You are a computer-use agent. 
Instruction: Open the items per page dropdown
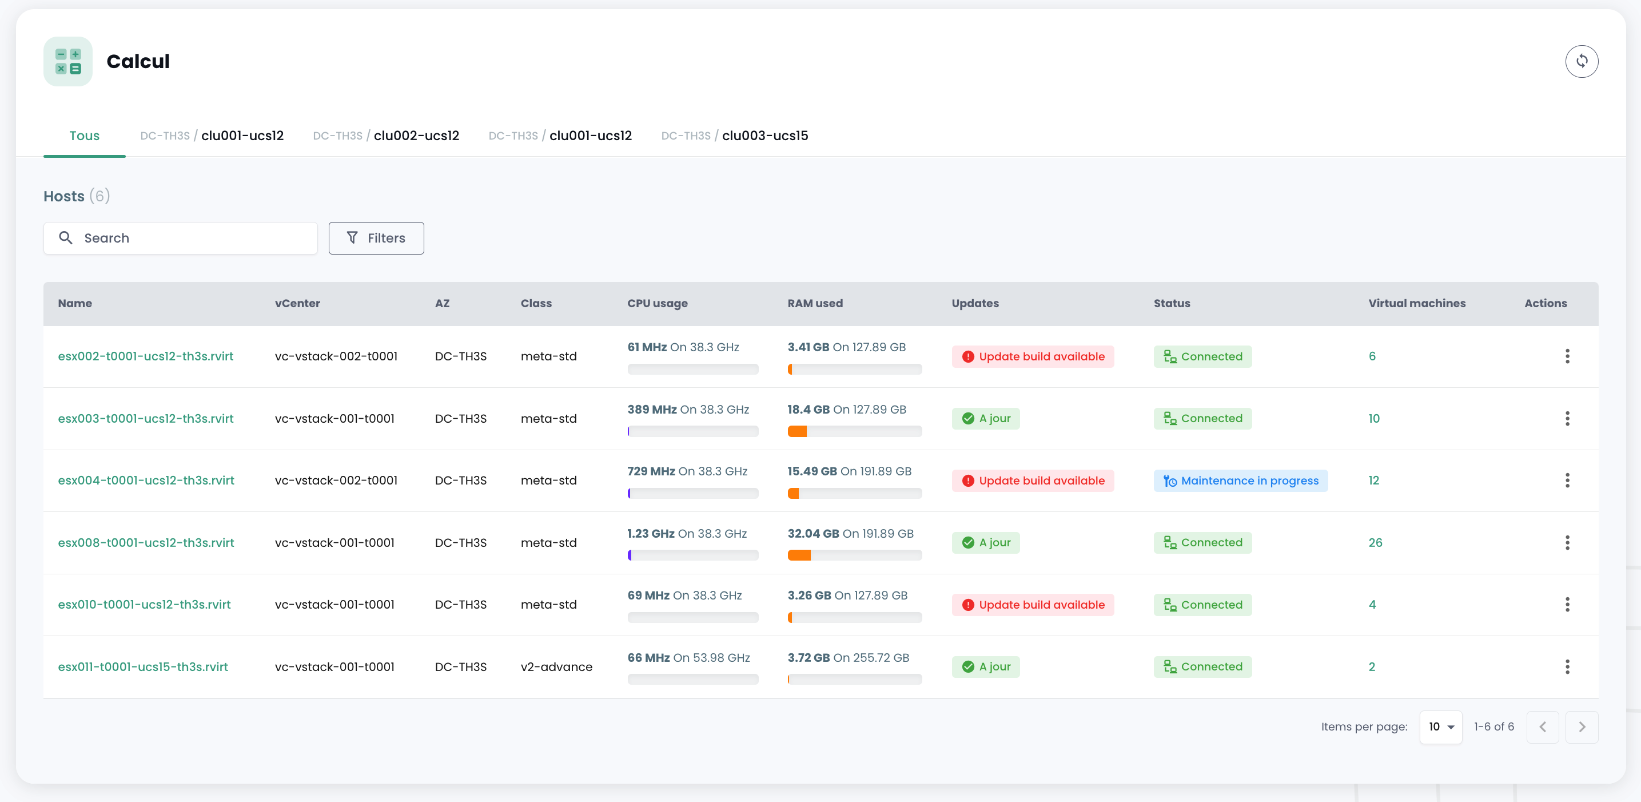click(1440, 726)
